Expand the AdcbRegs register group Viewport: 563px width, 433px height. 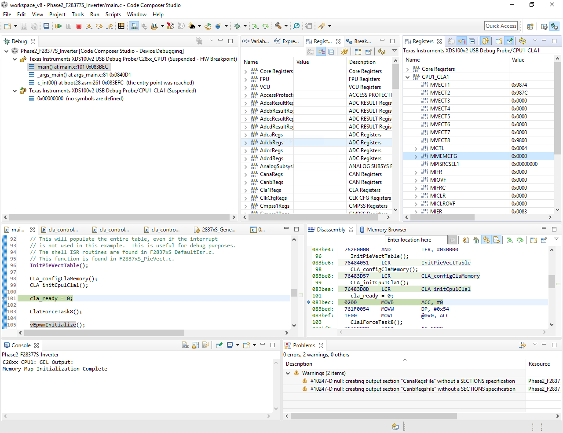[x=246, y=143]
